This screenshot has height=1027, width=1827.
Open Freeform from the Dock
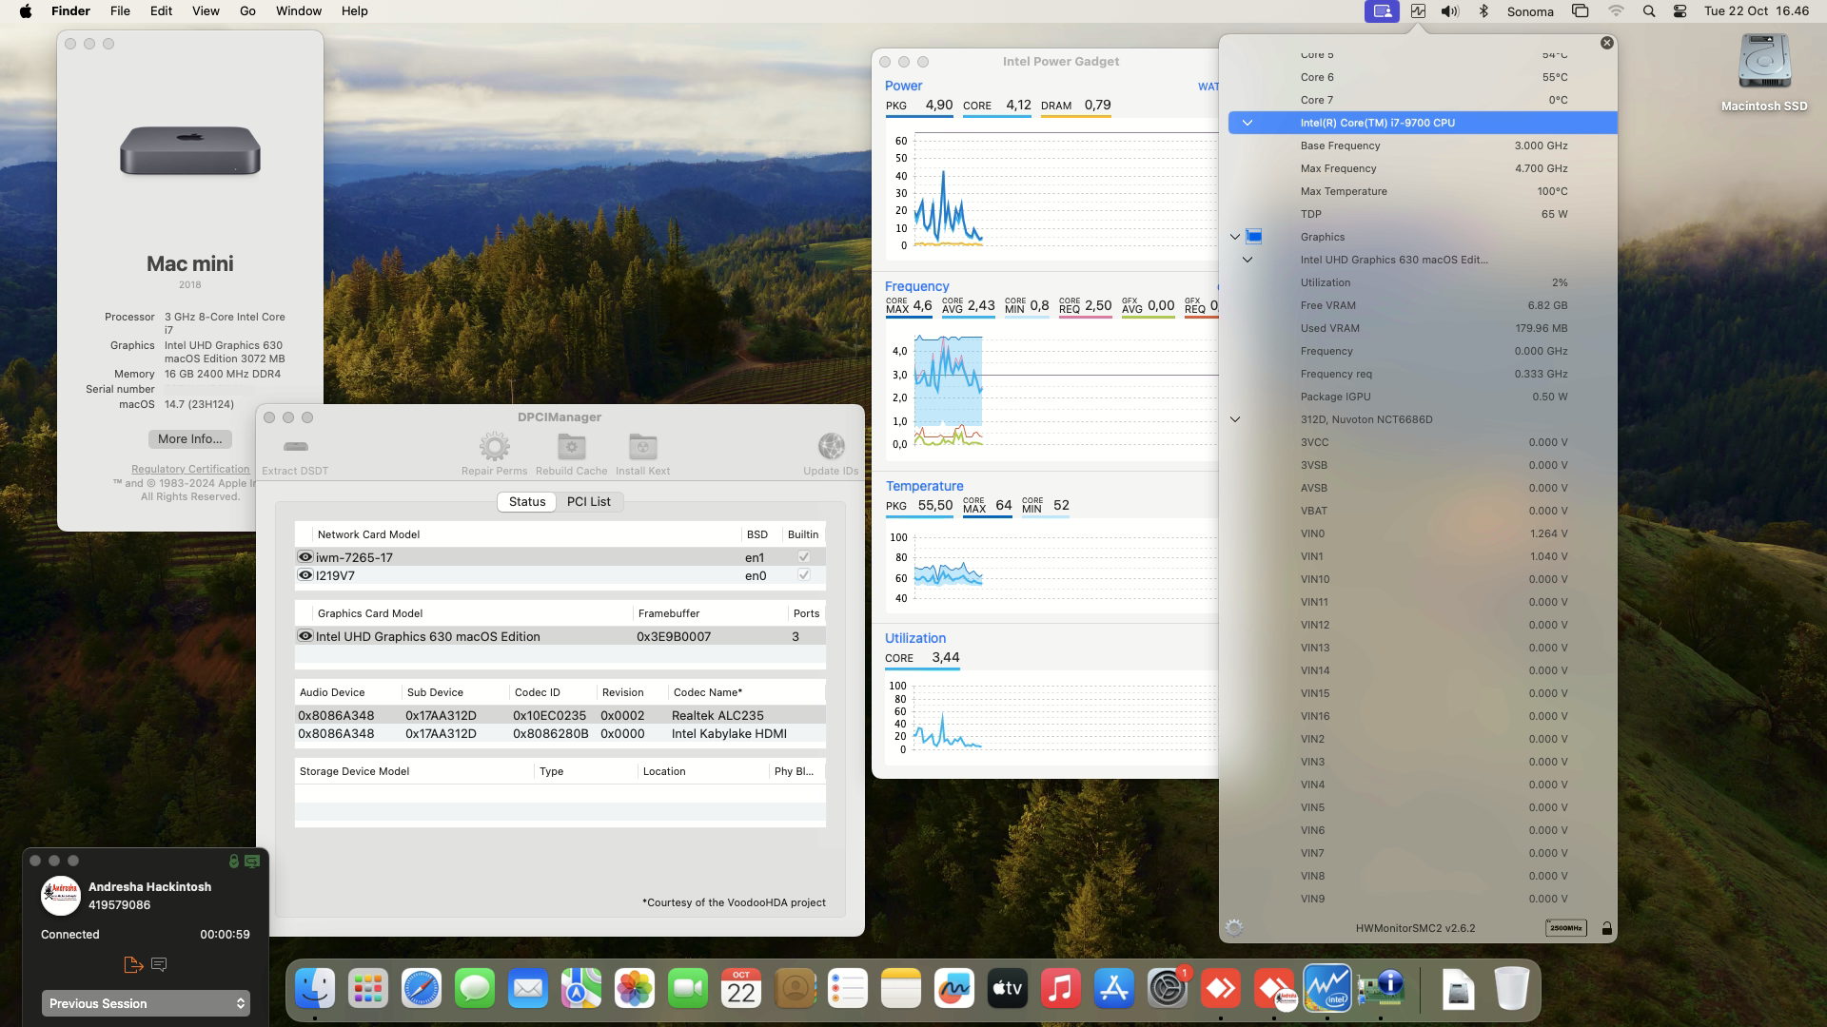coord(954,990)
